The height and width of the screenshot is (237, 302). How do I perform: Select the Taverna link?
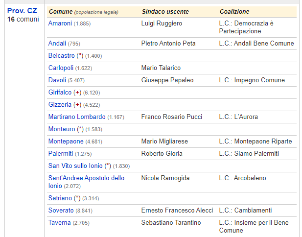[x=60, y=223]
